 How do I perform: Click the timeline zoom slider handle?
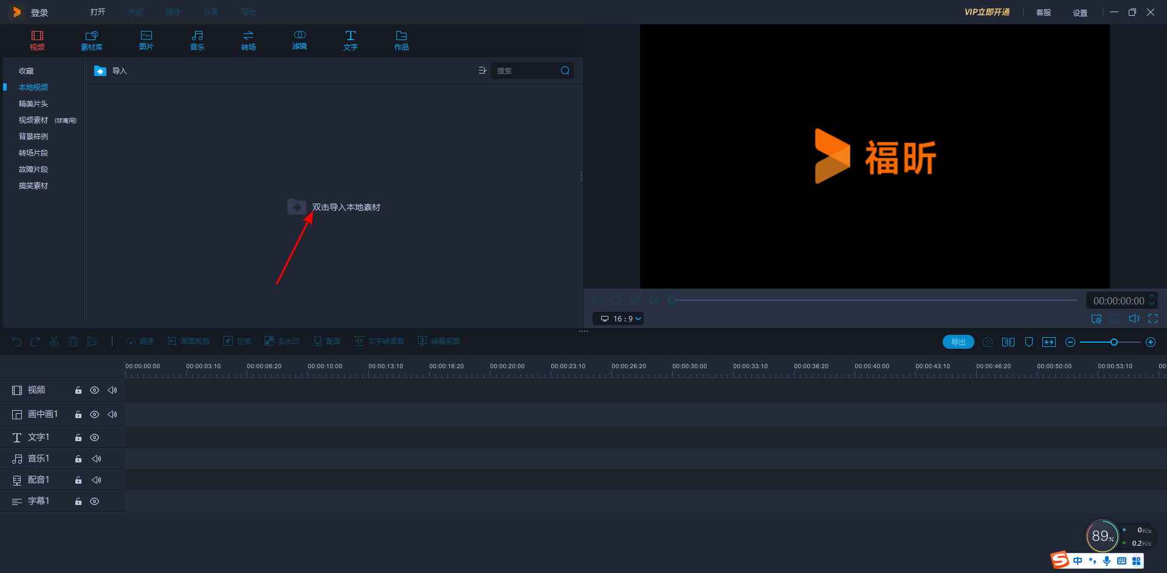tap(1114, 342)
